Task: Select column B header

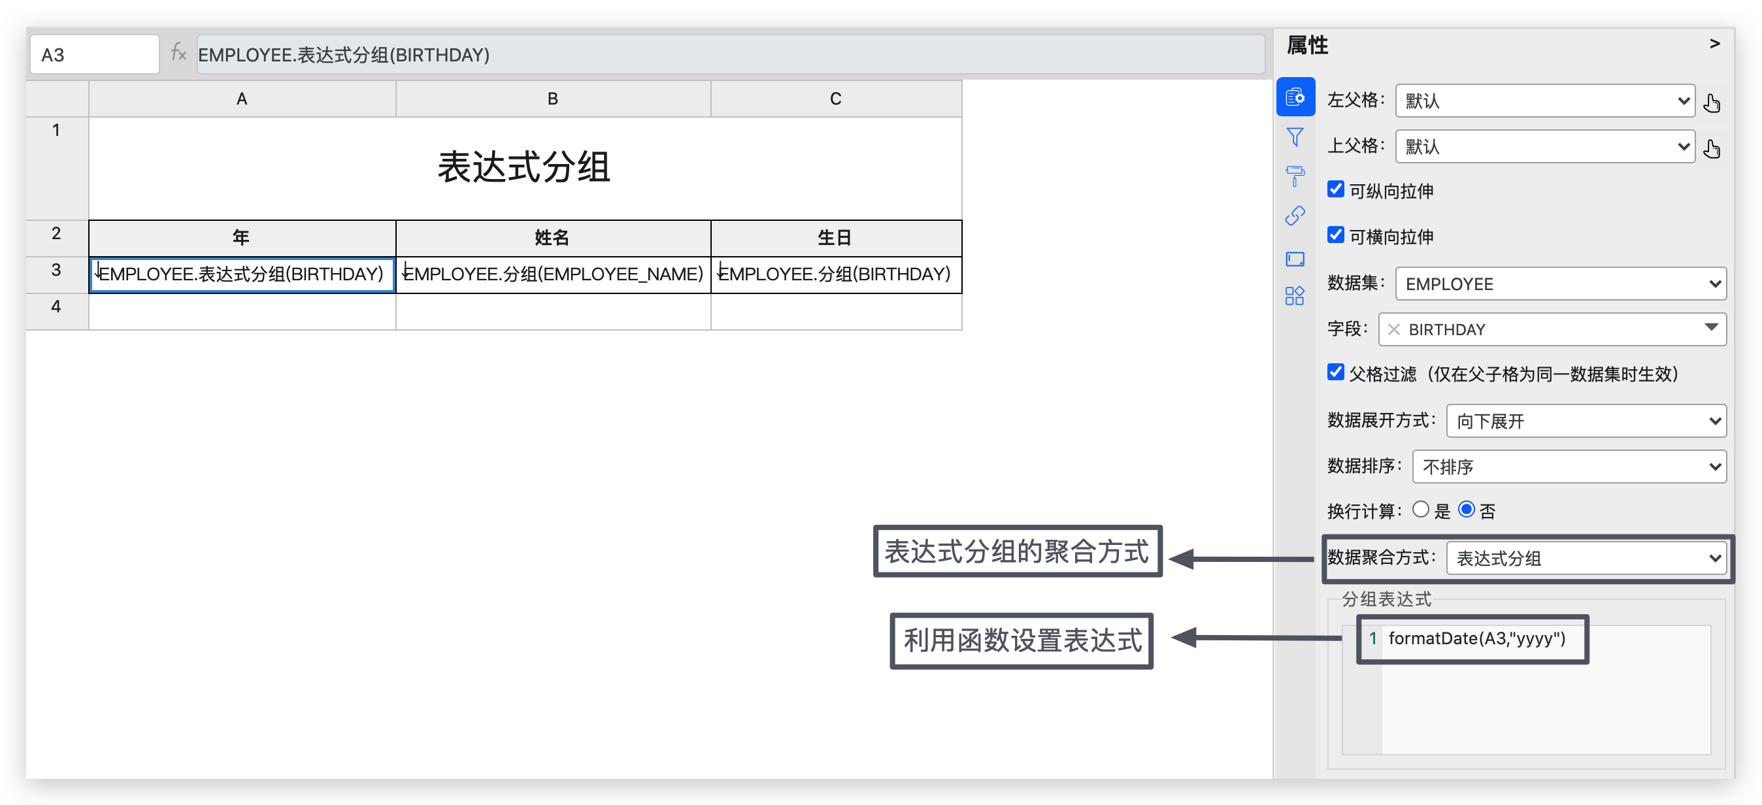Action: [553, 99]
